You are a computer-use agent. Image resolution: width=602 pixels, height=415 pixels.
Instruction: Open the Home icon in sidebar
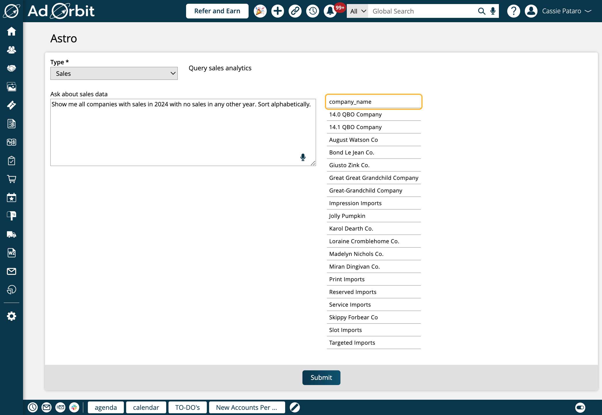pyautogui.click(x=12, y=31)
